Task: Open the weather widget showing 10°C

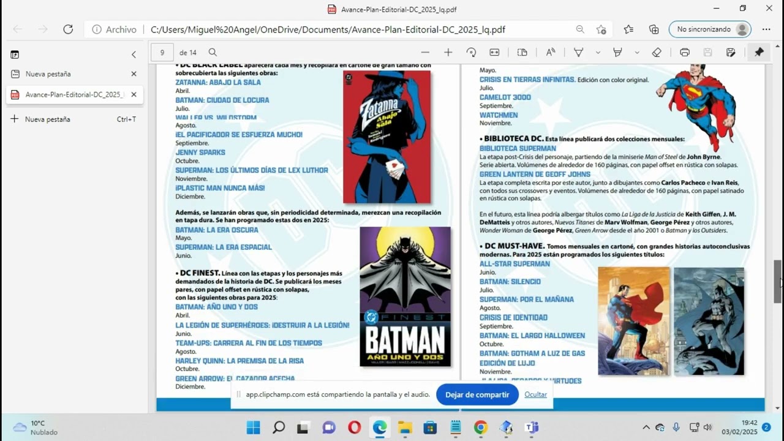Action: click(36, 428)
